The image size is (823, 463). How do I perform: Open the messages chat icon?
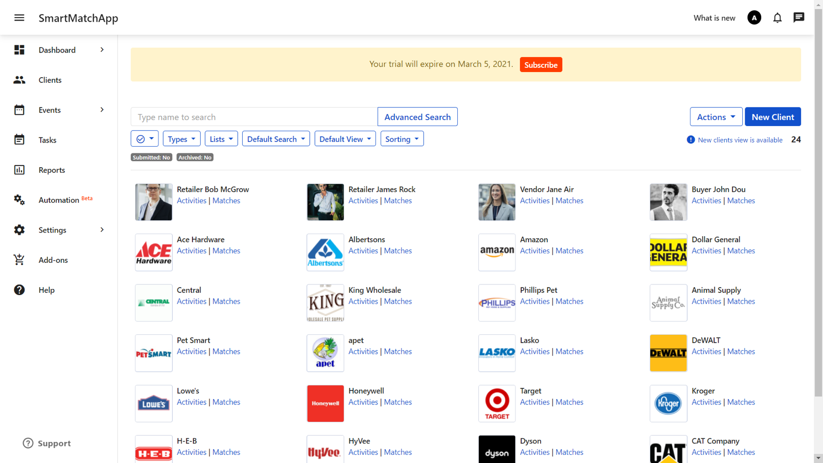(x=798, y=17)
